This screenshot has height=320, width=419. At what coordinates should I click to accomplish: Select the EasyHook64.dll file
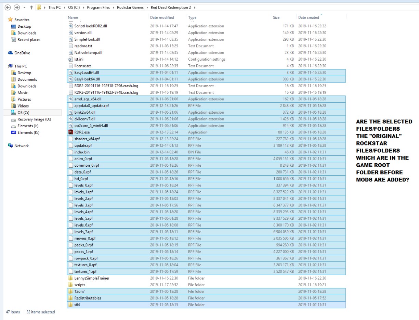pyautogui.click(x=206, y=79)
